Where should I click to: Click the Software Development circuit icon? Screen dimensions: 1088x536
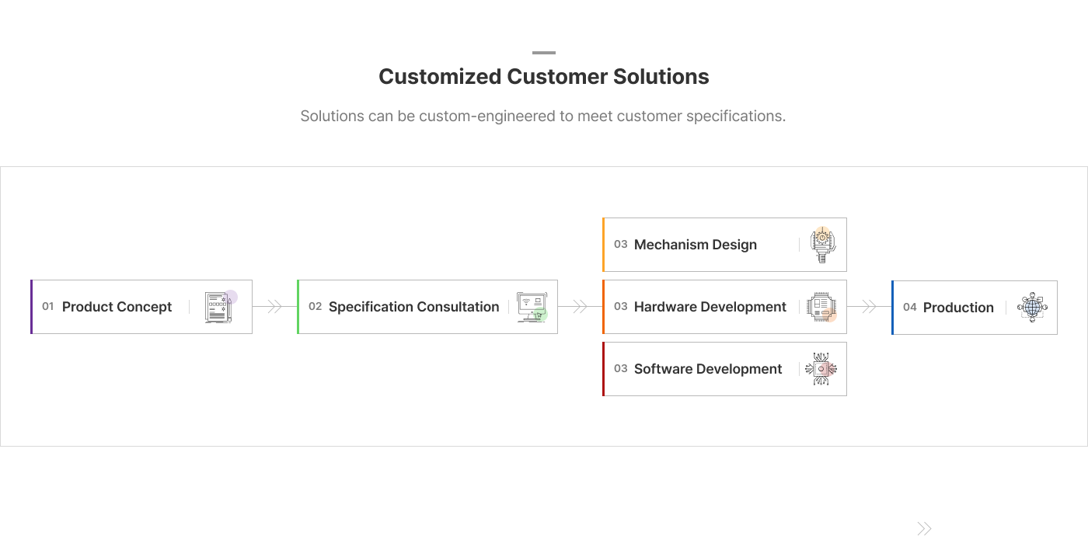821,369
